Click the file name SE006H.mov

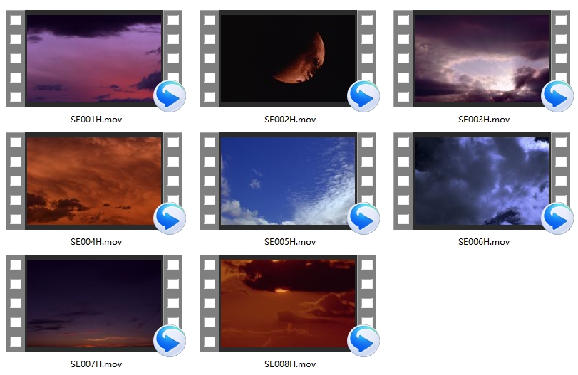tap(484, 242)
